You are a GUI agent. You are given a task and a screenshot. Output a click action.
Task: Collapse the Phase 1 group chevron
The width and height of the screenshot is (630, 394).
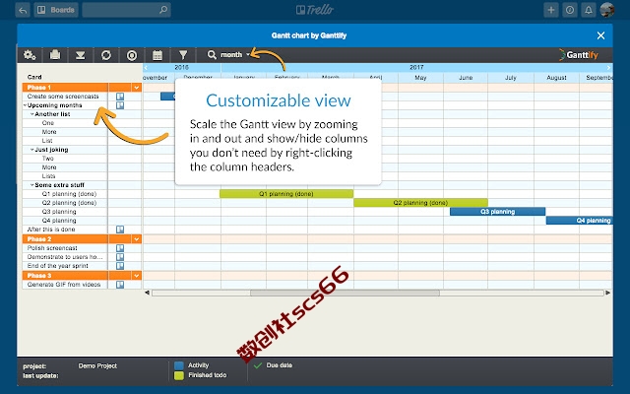point(137,88)
